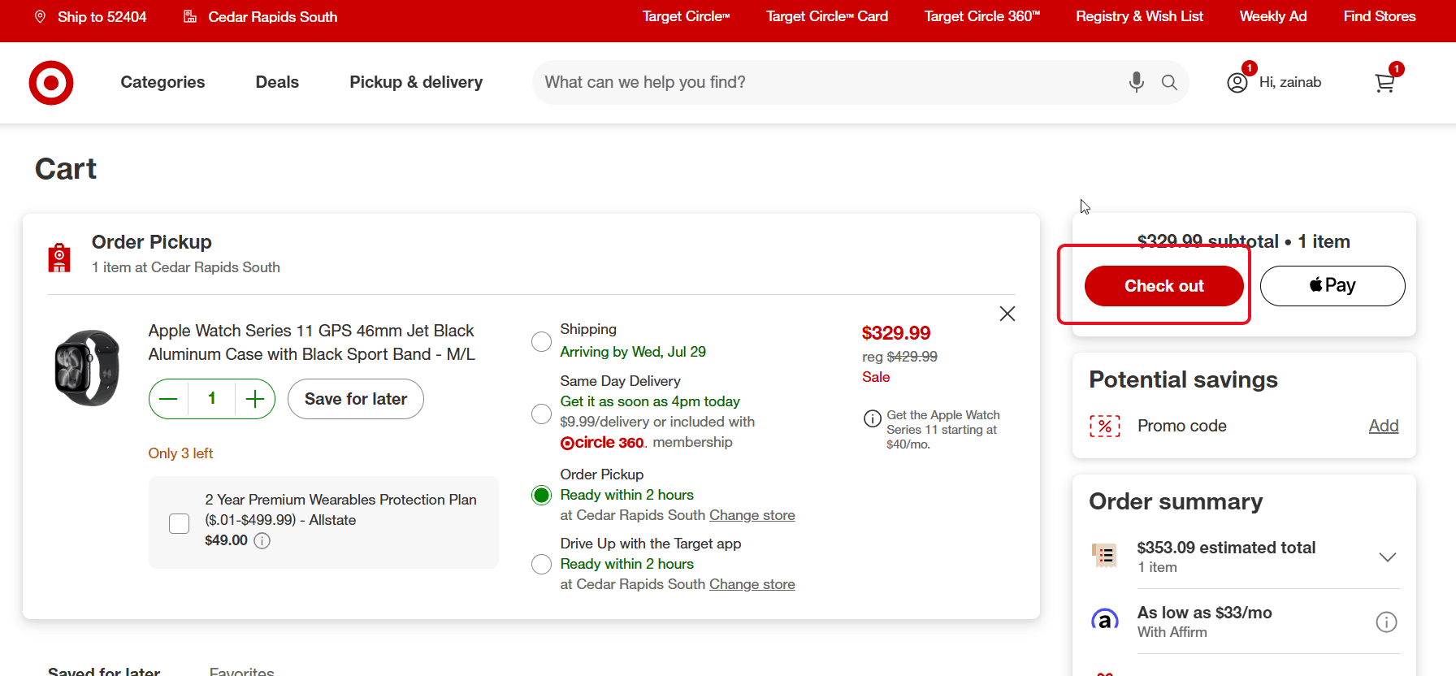Click Affirm financing info icon
Image resolution: width=1456 pixels, height=676 pixels.
pos(1386,622)
